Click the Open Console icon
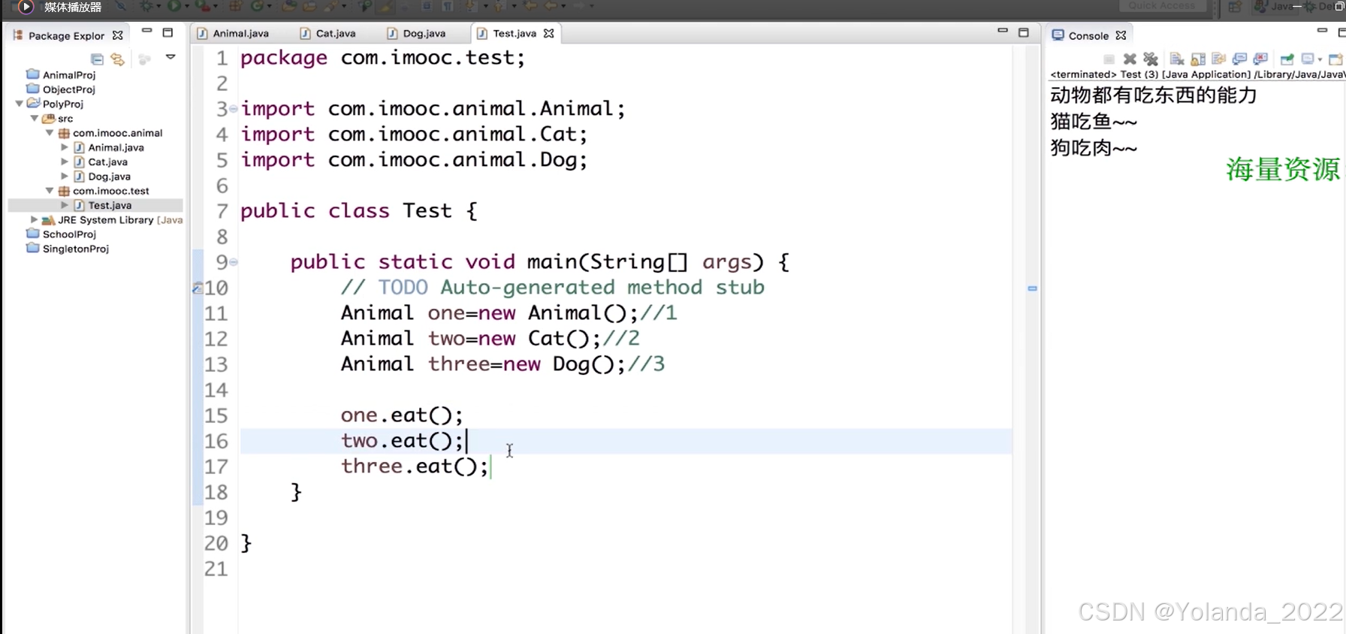This screenshot has width=1346, height=634. [1335, 59]
